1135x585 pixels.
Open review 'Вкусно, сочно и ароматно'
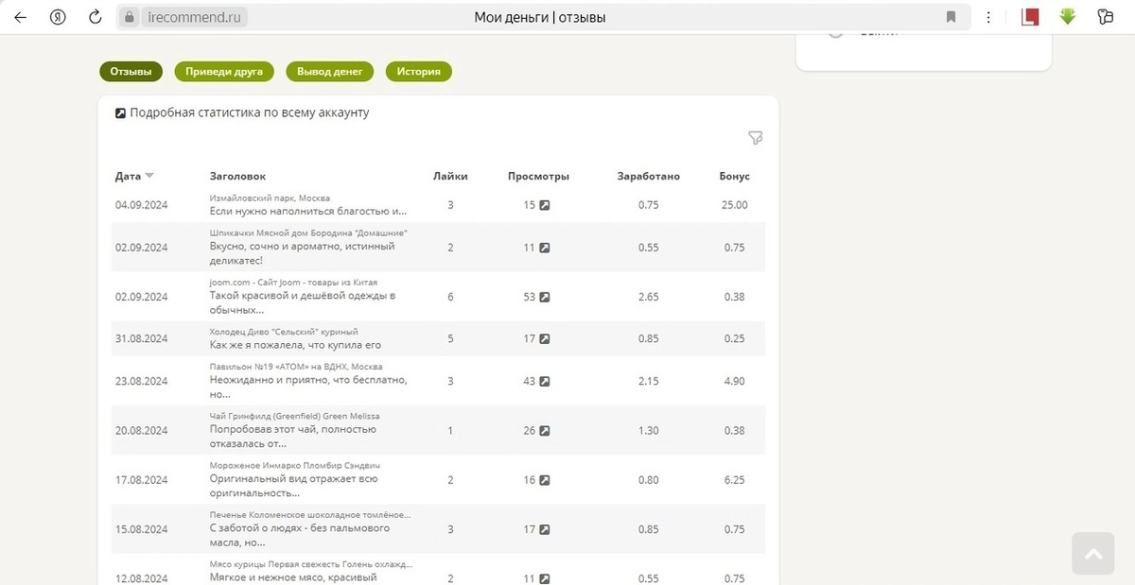pyautogui.click(x=302, y=253)
